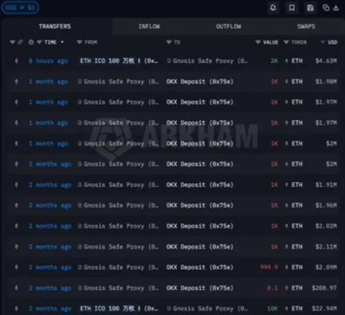The width and height of the screenshot is (345, 315).
Task: Open the alert bell icon
Action: tap(273, 8)
